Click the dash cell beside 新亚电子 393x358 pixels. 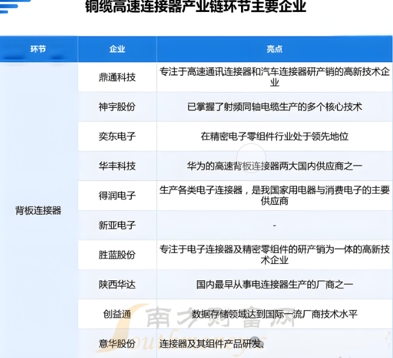tap(274, 225)
